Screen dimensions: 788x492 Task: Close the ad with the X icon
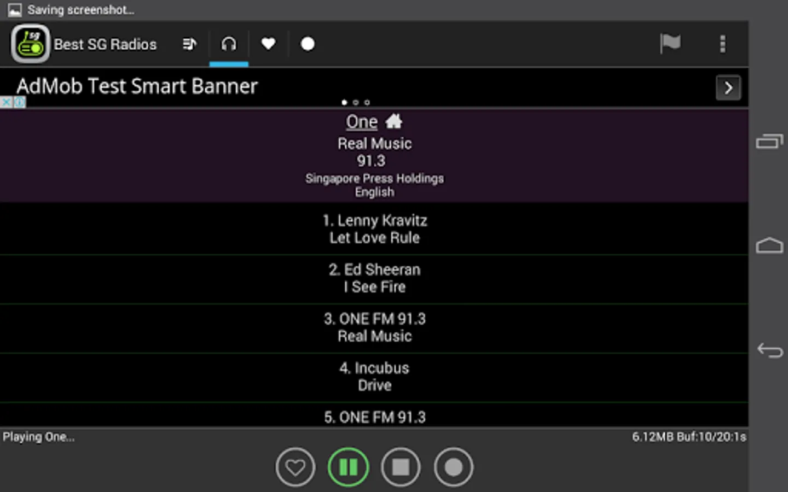pos(6,102)
